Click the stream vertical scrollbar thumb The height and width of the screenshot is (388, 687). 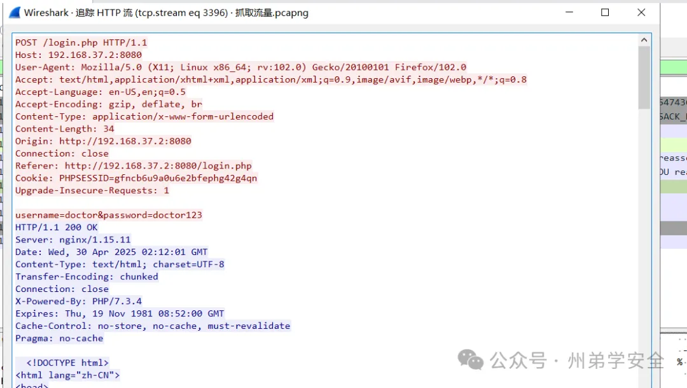[644, 77]
